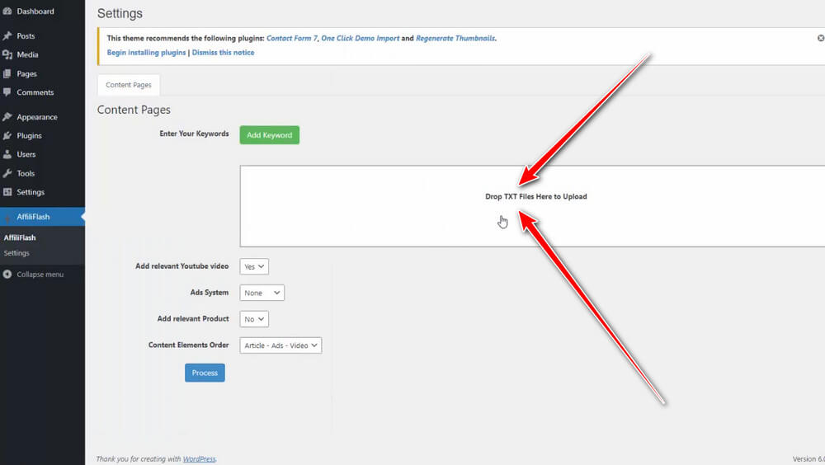Screen dimensions: 825x465
Task: Click the Collapse menu arrow icon
Action: coord(7,274)
